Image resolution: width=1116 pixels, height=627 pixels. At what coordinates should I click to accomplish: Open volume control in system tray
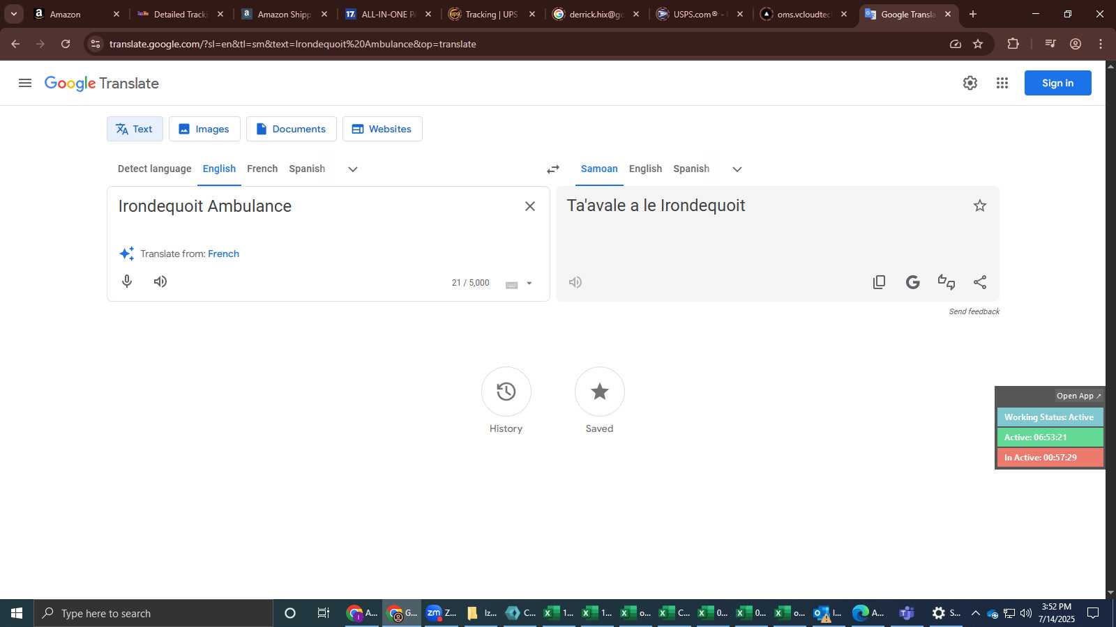point(1025,613)
